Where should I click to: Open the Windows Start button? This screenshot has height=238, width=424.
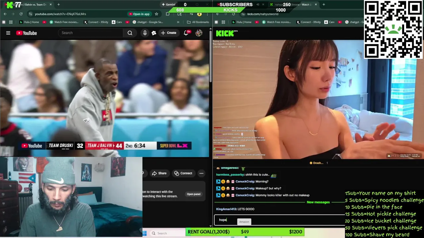[x=145, y=233]
